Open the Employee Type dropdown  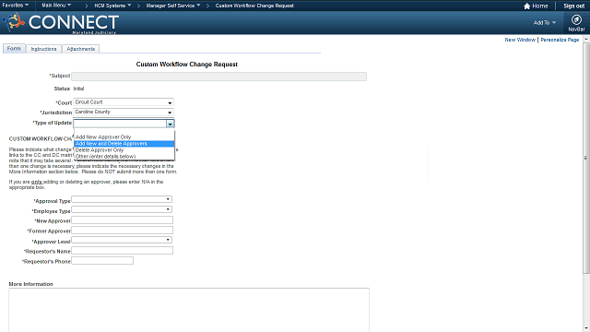pos(122,209)
